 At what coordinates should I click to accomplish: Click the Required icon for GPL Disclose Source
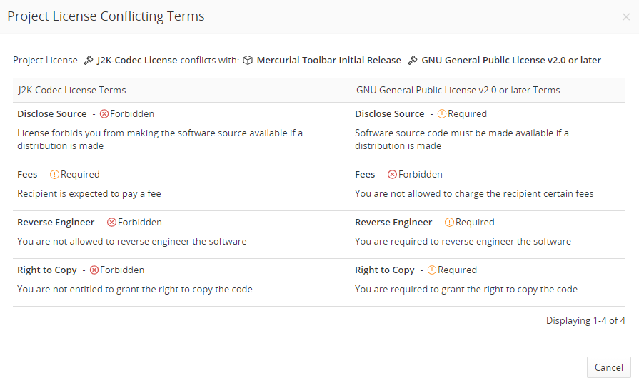[442, 114]
